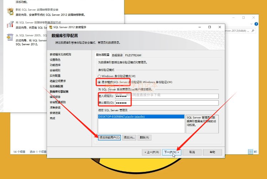Click 错误报告 step in sidebar
This screenshot has height=179, width=267.
click(55, 97)
